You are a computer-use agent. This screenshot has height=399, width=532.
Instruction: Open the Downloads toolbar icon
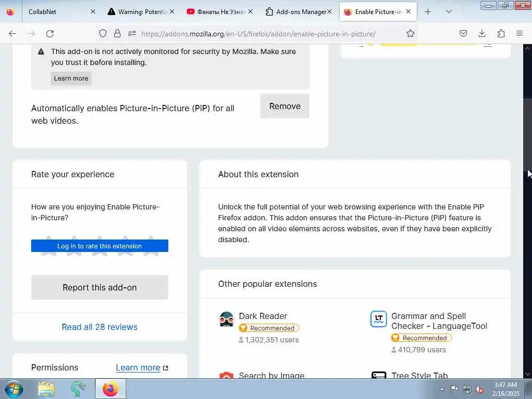pyautogui.click(x=482, y=33)
